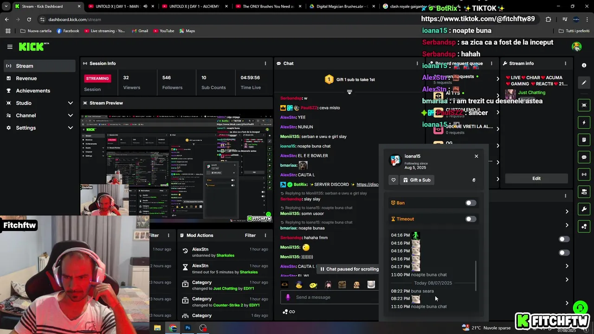
Task: Click the pencil edit icon in right sidebar
Action: [x=584, y=83]
